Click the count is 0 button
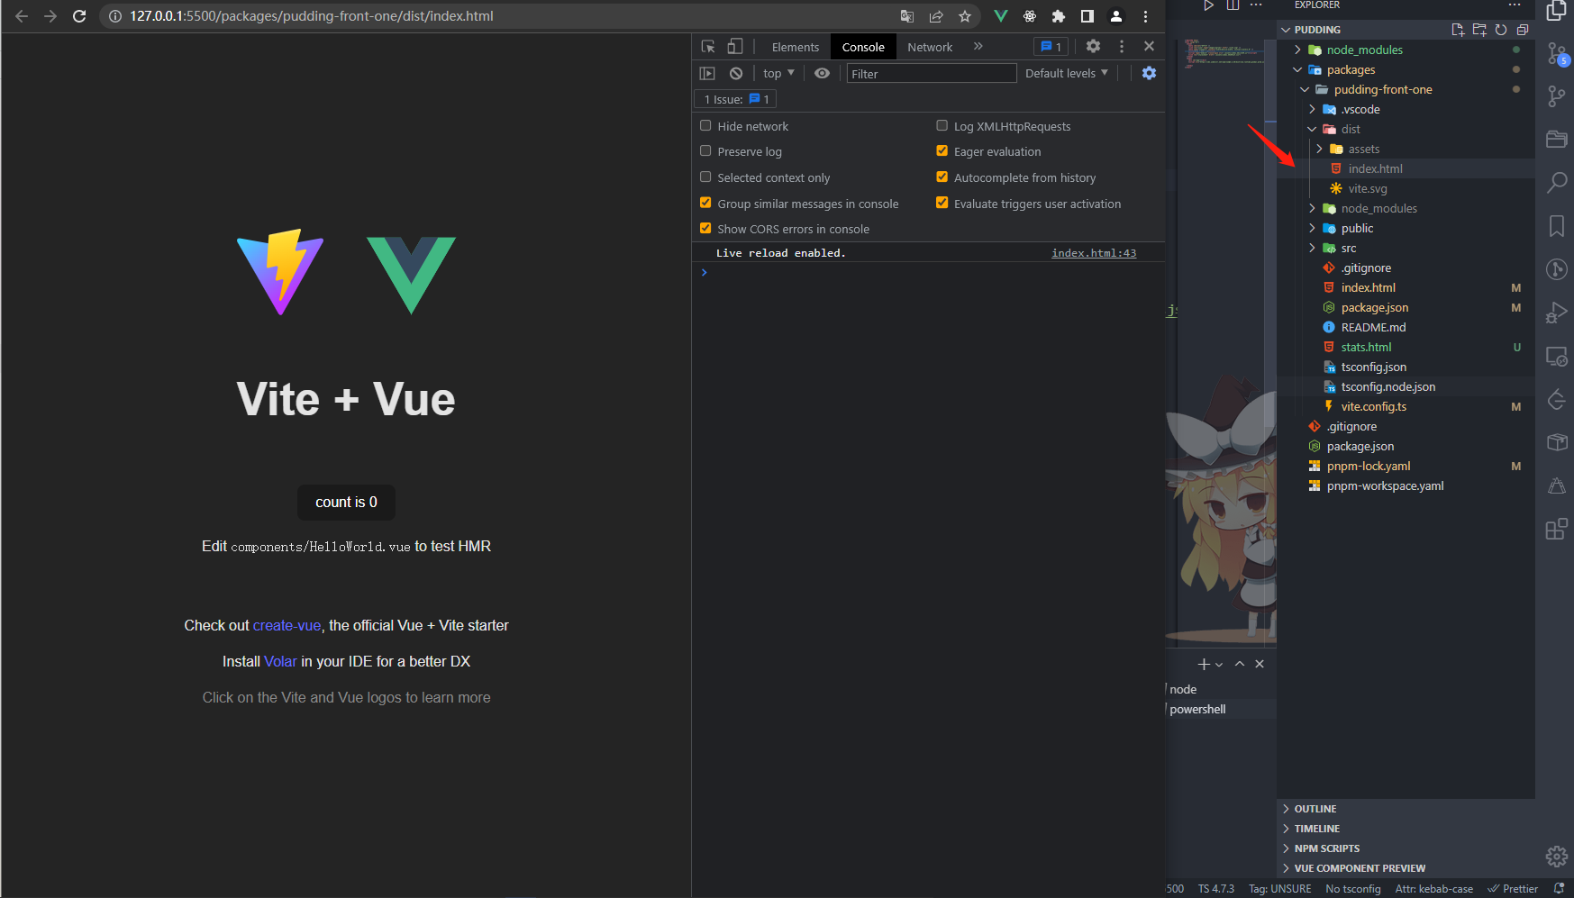Screen dimensions: 1574x898 (346, 503)
